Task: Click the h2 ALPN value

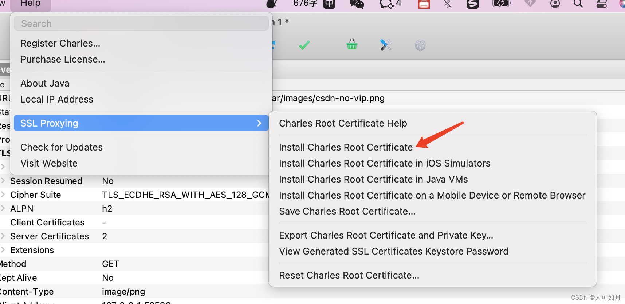Action: 107,209
